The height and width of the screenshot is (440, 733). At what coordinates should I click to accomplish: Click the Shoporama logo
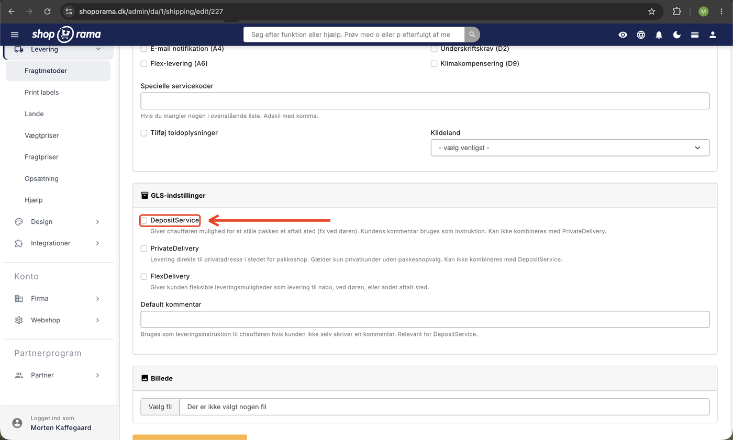tap(66, 35)
